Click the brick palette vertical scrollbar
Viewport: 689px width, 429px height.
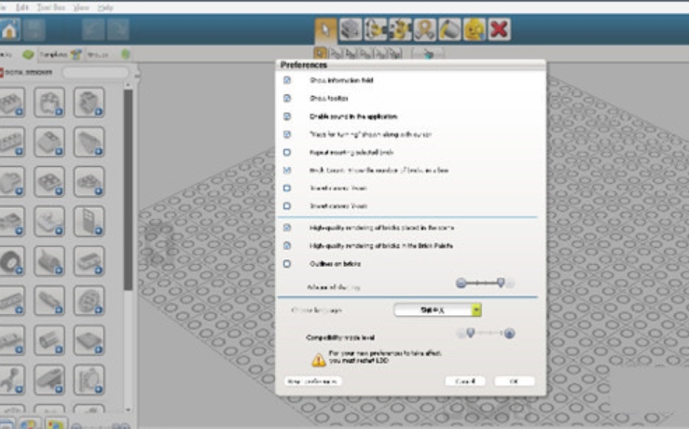(x=129, y=190)
